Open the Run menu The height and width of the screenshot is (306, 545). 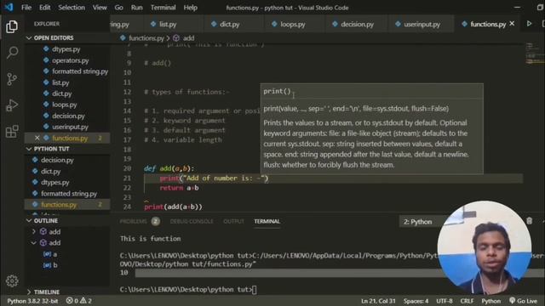click(136, 8)
